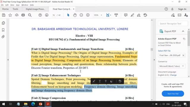Share a link with the toolbar's link pen icon
Viewport: 190px width, 107px height.
point(173,15)
